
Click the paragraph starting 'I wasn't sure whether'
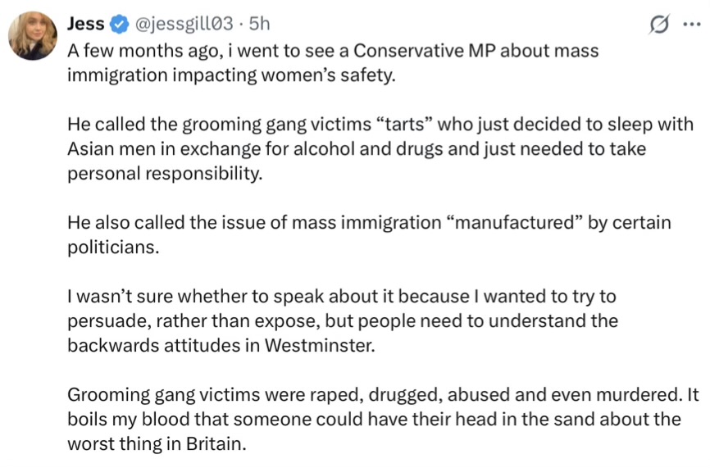click(344, 320)
